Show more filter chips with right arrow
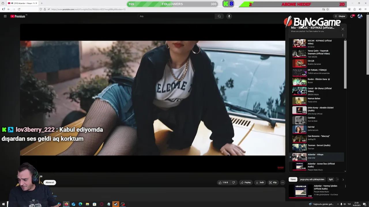This screenshot has height=207, width=369. click(x=343, y=179)
